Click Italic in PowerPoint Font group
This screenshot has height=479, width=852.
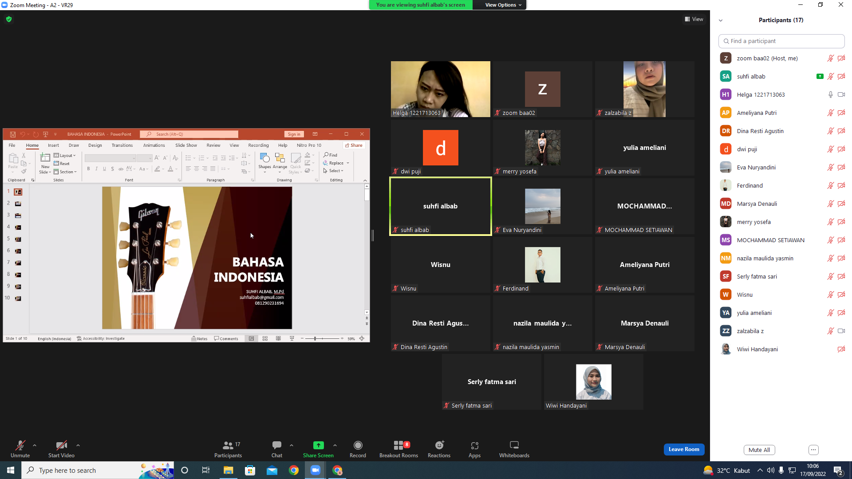96,169
